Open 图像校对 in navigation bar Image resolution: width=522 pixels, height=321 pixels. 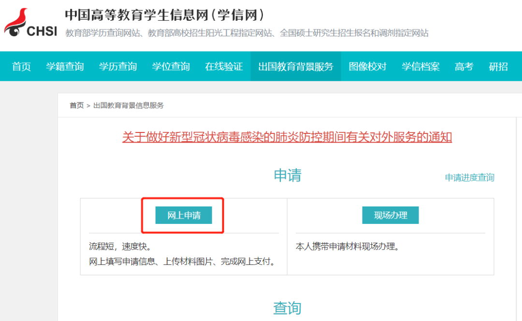tap(367, 67)
